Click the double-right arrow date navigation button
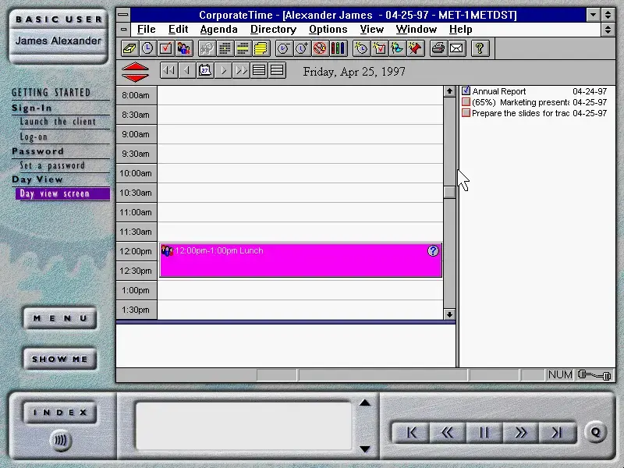624x468 pixels. point(241,71)
